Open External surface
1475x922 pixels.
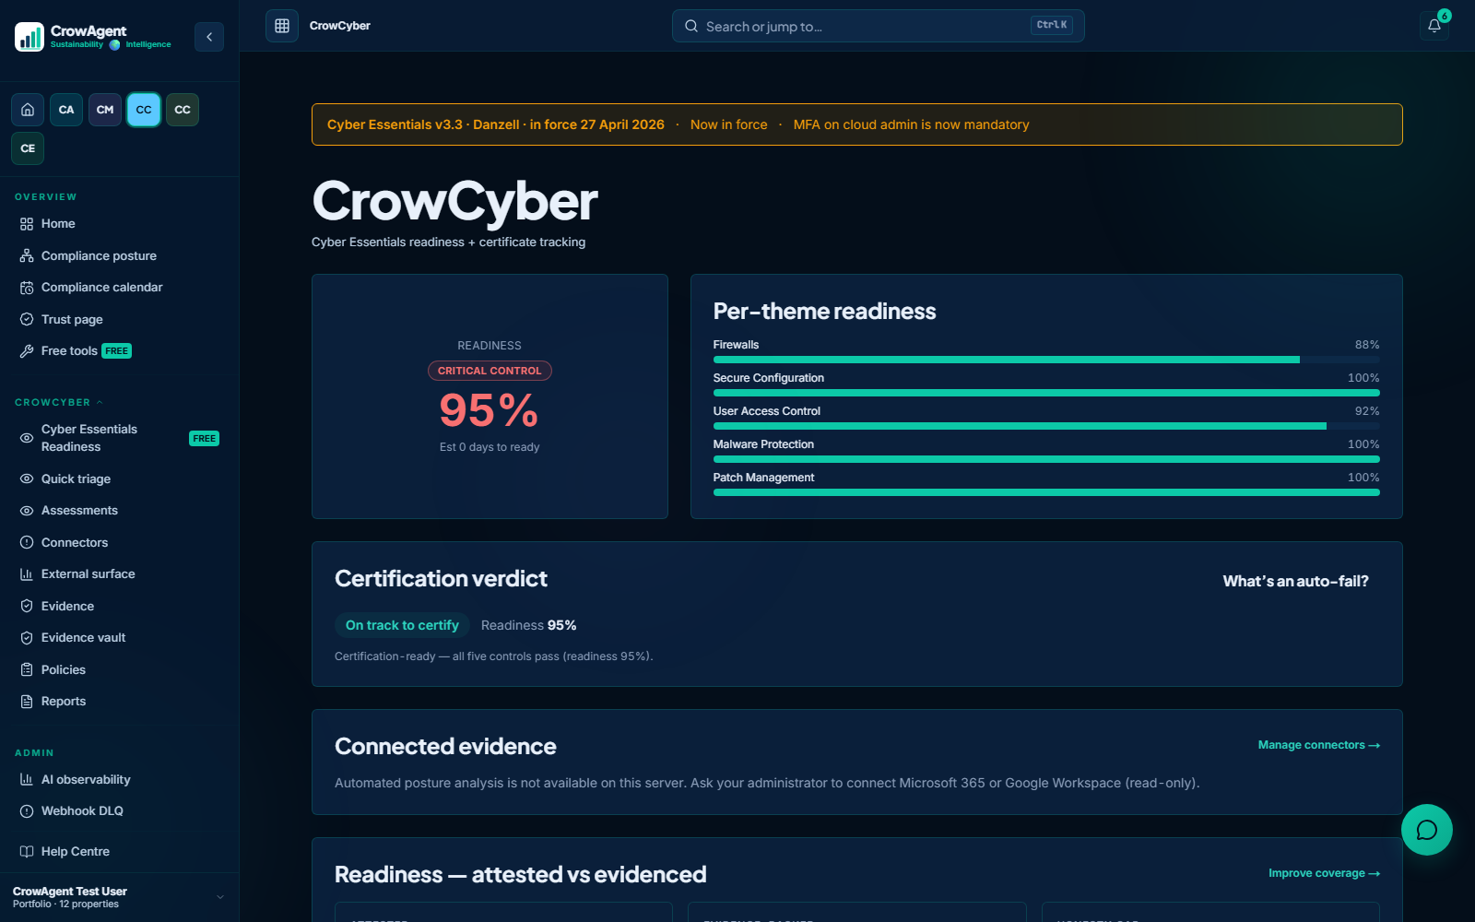click(x=119, y=574)
